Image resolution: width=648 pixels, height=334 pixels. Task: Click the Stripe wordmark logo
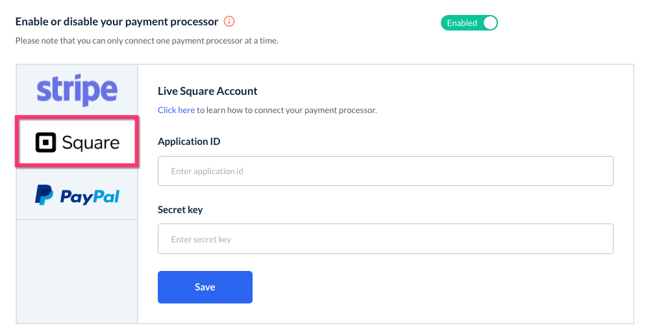coord(77,90)
